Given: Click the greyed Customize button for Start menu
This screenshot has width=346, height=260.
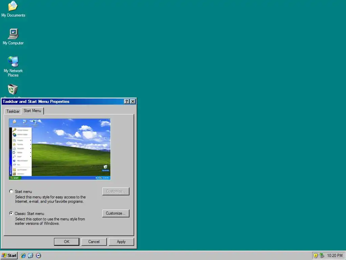Looking at the screenshot, I should click(x=116, y=192).
